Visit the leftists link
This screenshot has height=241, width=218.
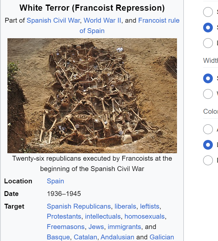150,206
